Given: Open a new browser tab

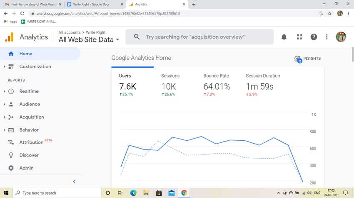Looking at the screenshot, I should click(x=194, y=4).
